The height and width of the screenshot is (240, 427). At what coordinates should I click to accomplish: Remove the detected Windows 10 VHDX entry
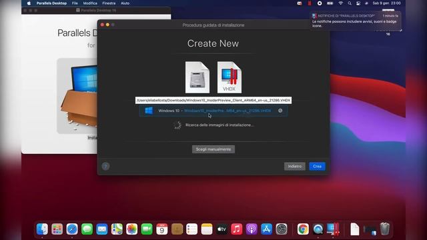pyautogui.click(x=280, y=111)
